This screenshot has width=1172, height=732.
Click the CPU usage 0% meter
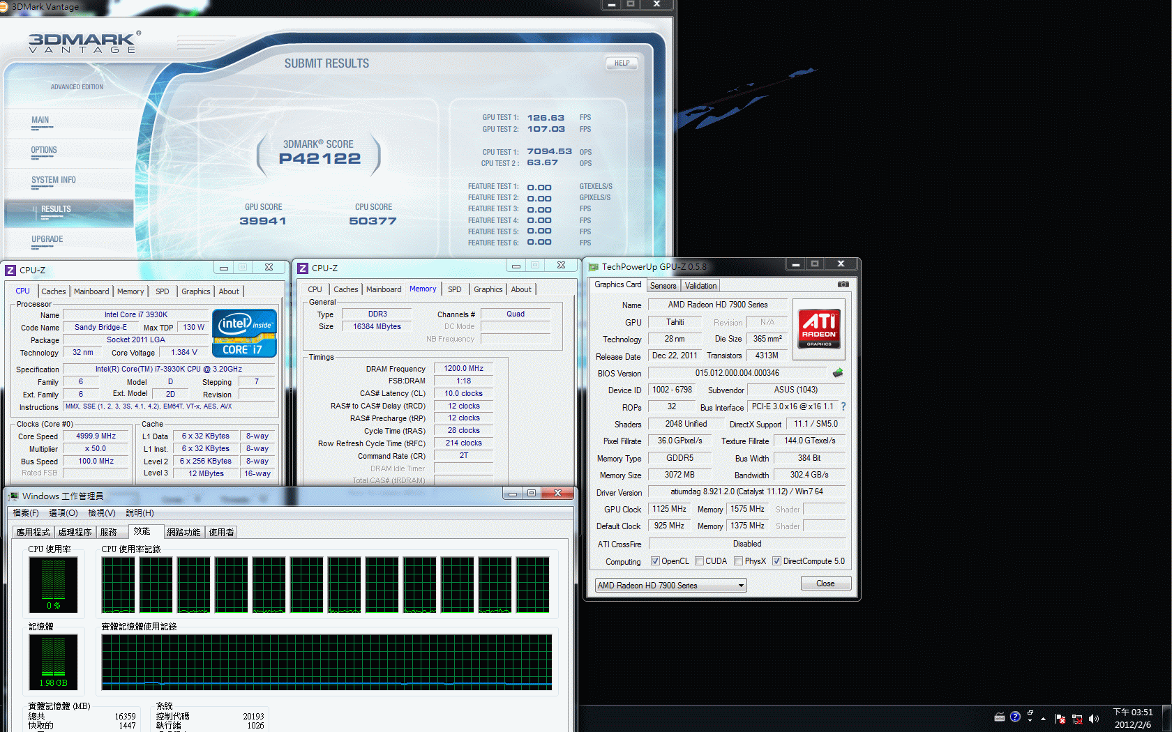pos(53,584)
